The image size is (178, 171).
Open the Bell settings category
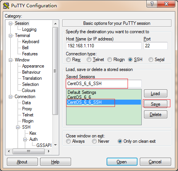coord(25,48)
